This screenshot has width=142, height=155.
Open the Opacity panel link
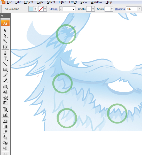[x=120, y=9]
